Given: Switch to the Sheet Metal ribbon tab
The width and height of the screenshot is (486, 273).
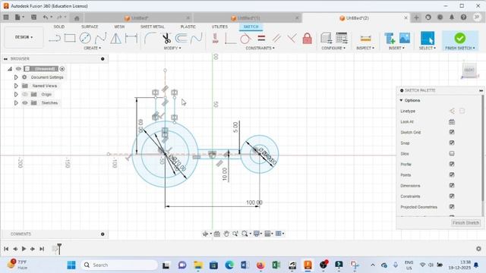Looking at the screenshot, I should (152, 27).
